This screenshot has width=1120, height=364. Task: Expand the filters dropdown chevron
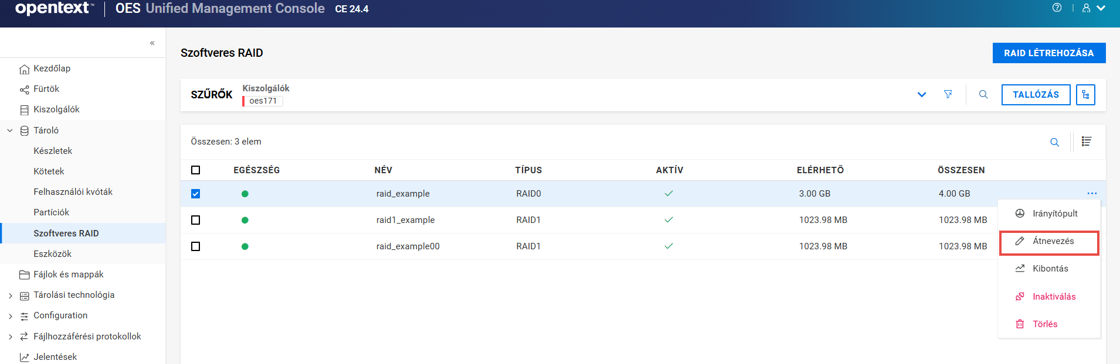coord(921,95)
